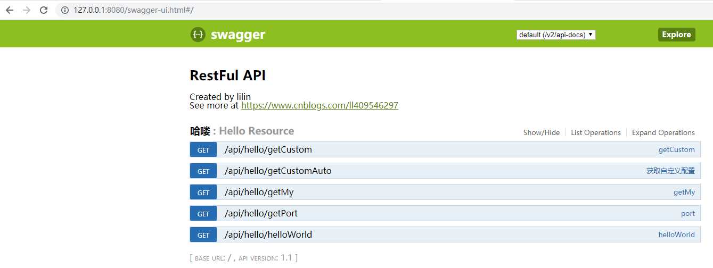Click the browser forward arrow
The height and width of the screenshot is (268, 713).
click(27, 10)
